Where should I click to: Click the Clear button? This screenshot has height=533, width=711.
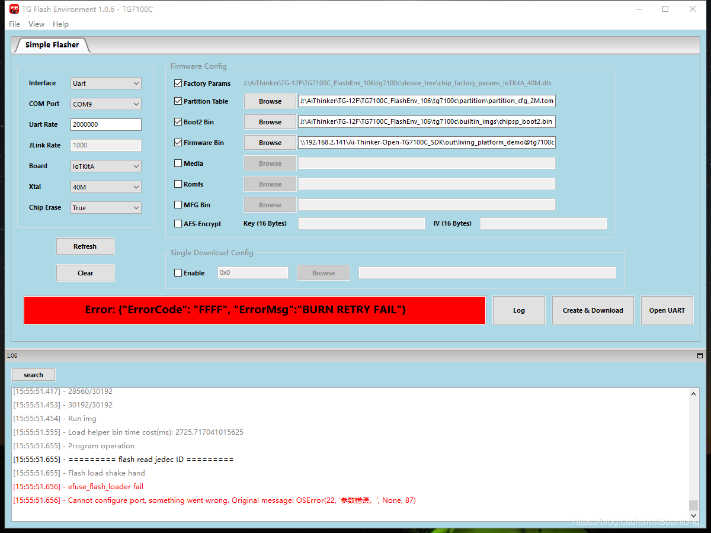(85, 273)
